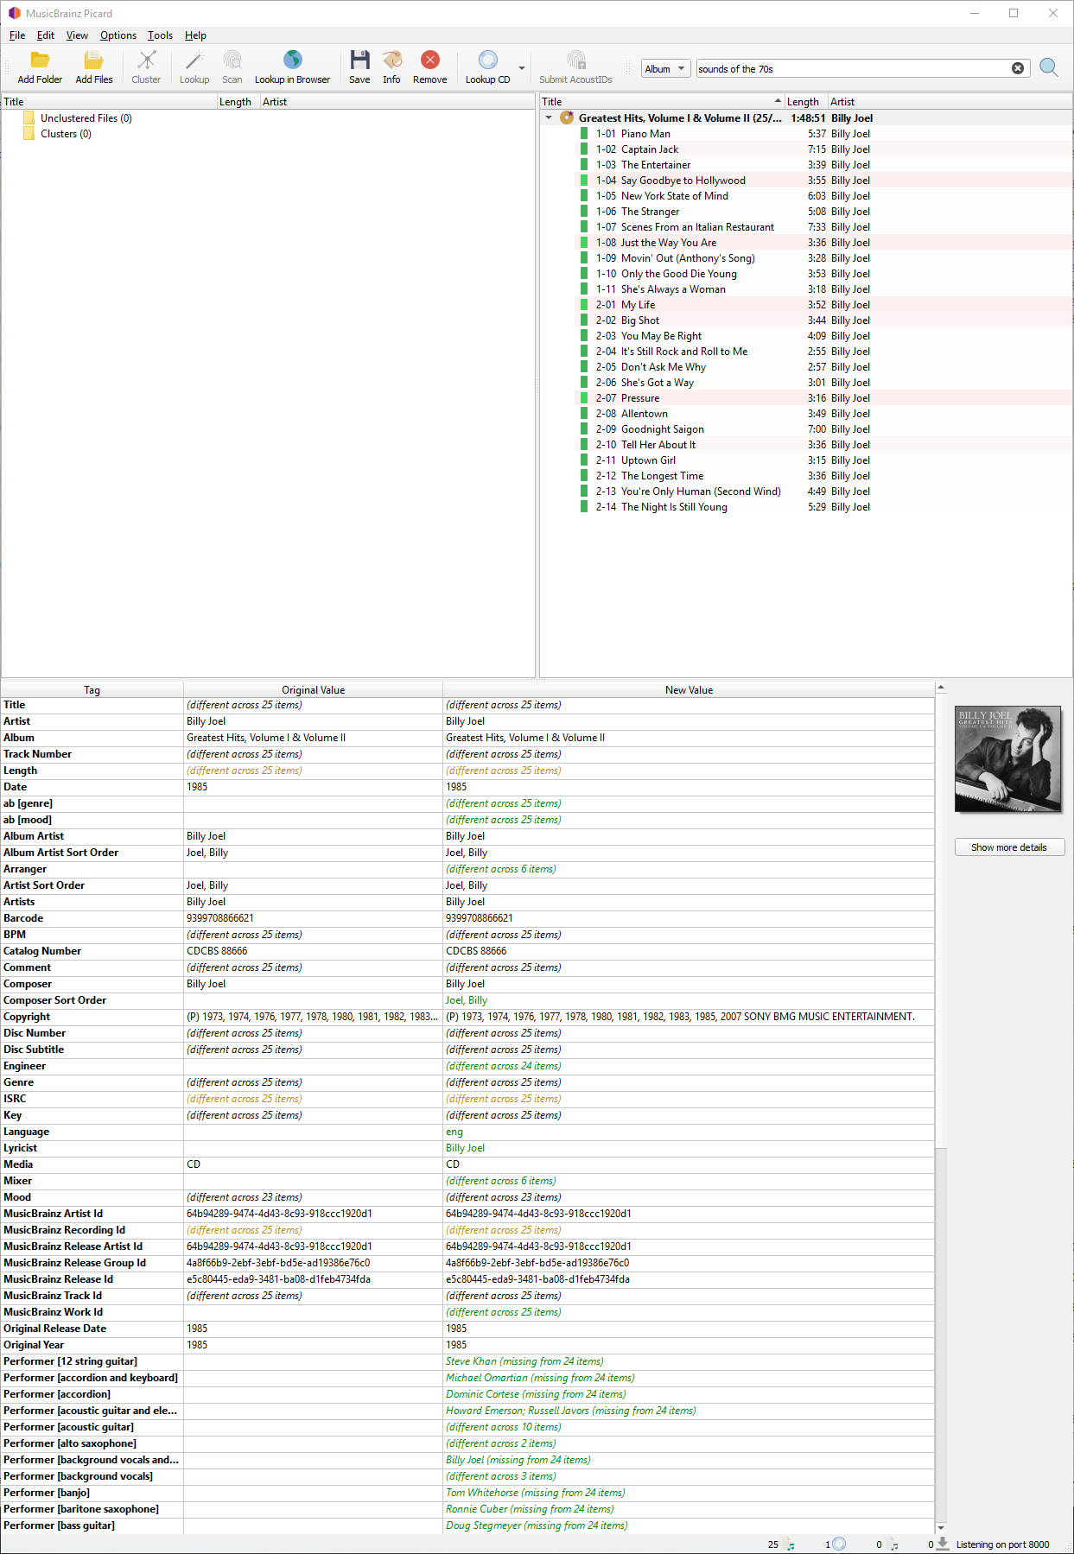Viewport: 1074px width, 1554px height.
Task: Click in the search text field
Action: 854,68
